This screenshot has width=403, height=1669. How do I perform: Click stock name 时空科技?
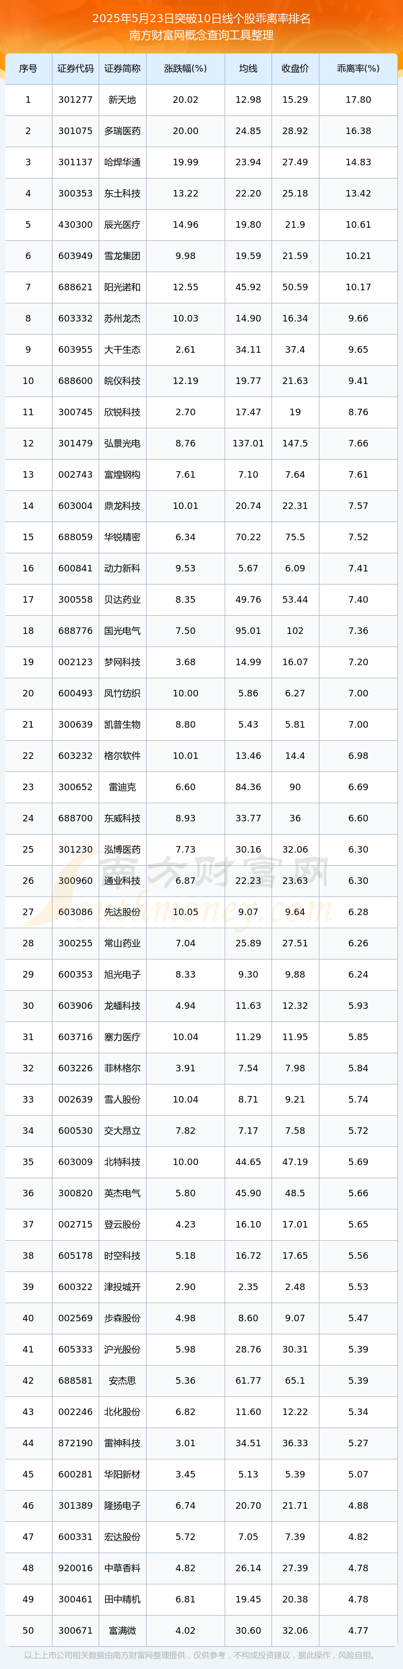pyautogui.click(x=122, y=1256)
